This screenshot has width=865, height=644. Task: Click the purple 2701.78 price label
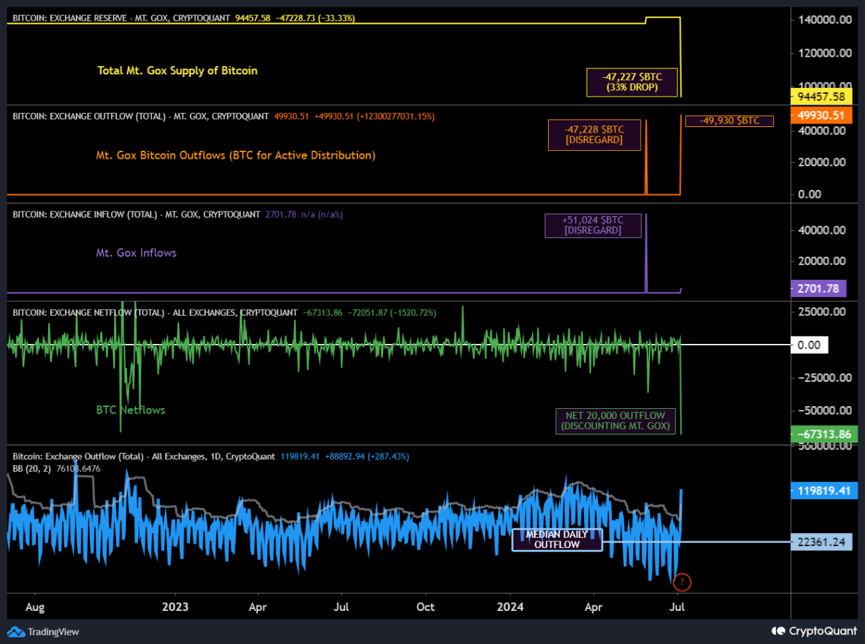point(818,289)
